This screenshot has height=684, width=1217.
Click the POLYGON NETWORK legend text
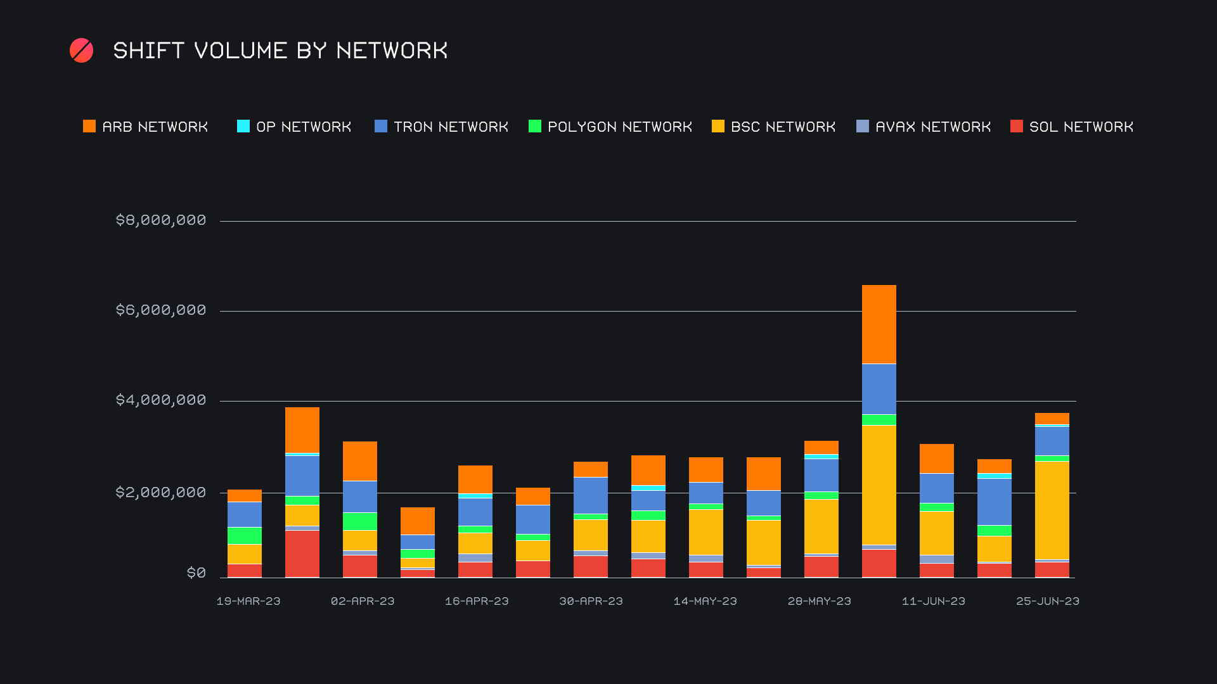point(619,127)
